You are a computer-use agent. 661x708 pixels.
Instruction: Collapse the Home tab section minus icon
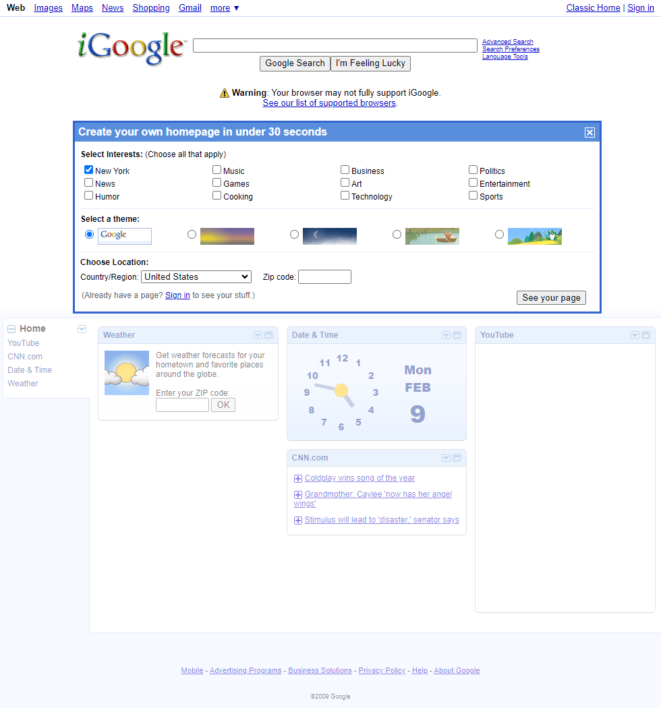tap(11, 329)
